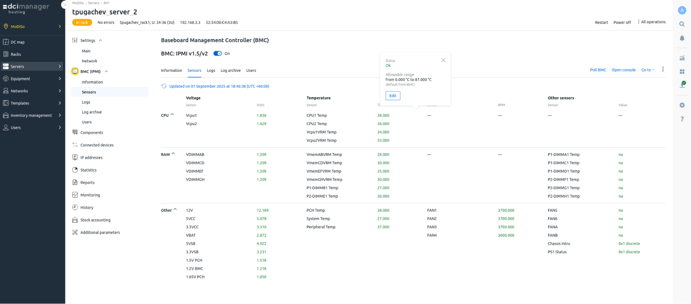691x304 pixels.
Task: Open the user avatar icon
Action: 682,10
